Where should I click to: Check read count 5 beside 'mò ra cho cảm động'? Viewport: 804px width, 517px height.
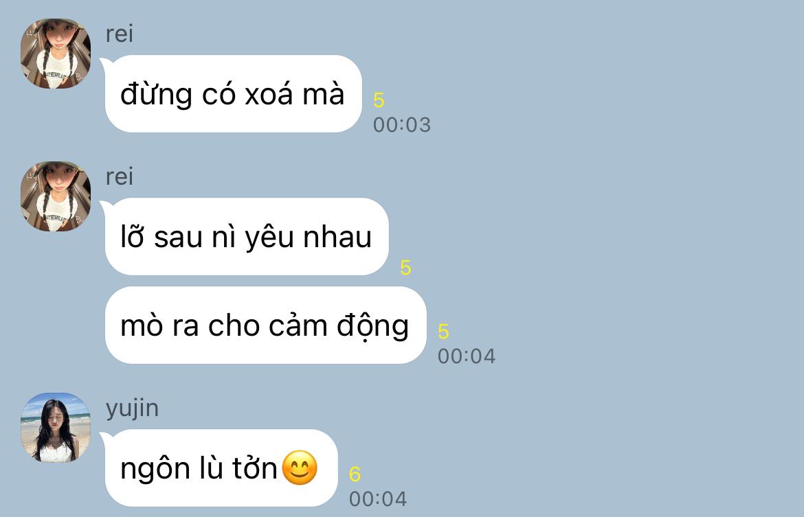click(443, 332)
